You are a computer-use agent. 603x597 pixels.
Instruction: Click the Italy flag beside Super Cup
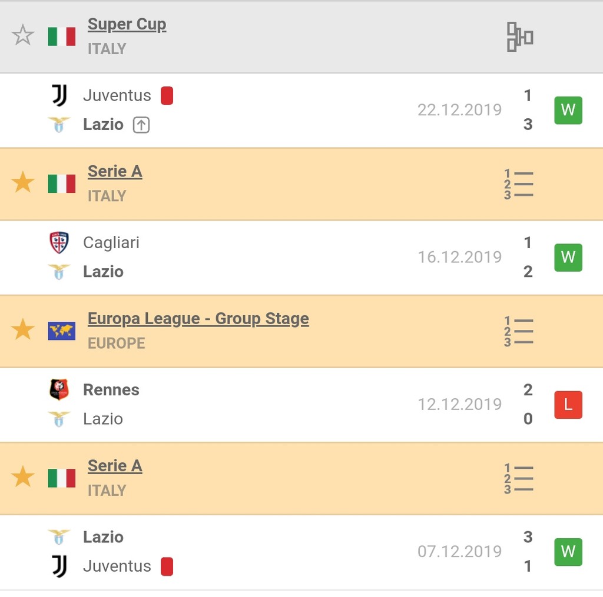click(62, 36)
